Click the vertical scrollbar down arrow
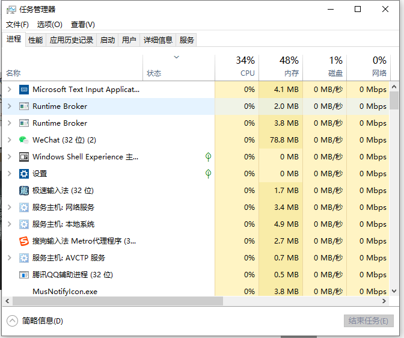 click(394, 290)
